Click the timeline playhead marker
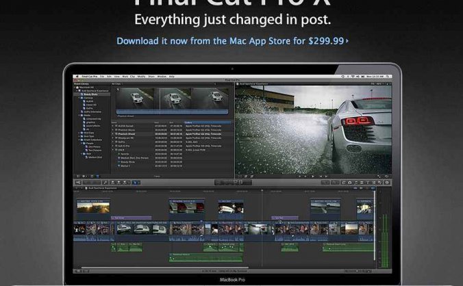 pos(262,190)
